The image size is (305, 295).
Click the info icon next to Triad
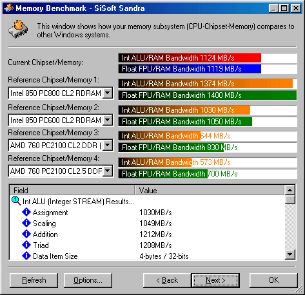[x=26, y=245]
